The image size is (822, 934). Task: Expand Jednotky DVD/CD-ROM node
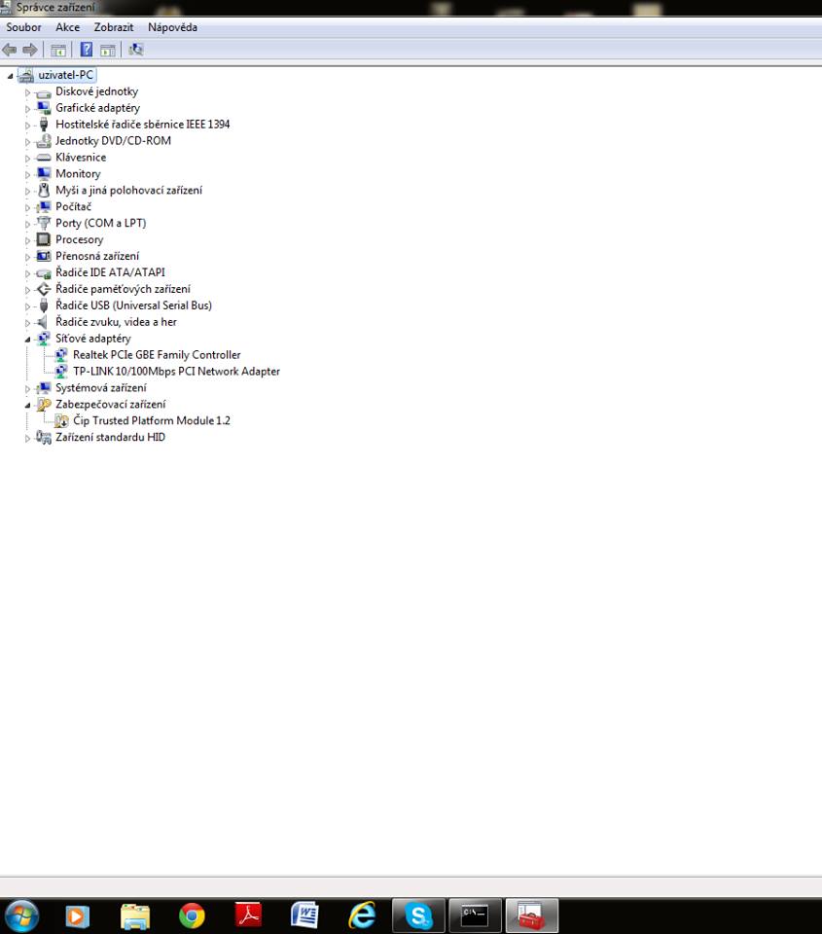point(27,142)
